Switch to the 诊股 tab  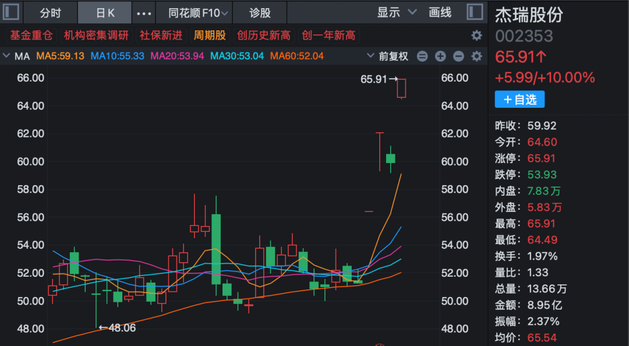point(260,12)
